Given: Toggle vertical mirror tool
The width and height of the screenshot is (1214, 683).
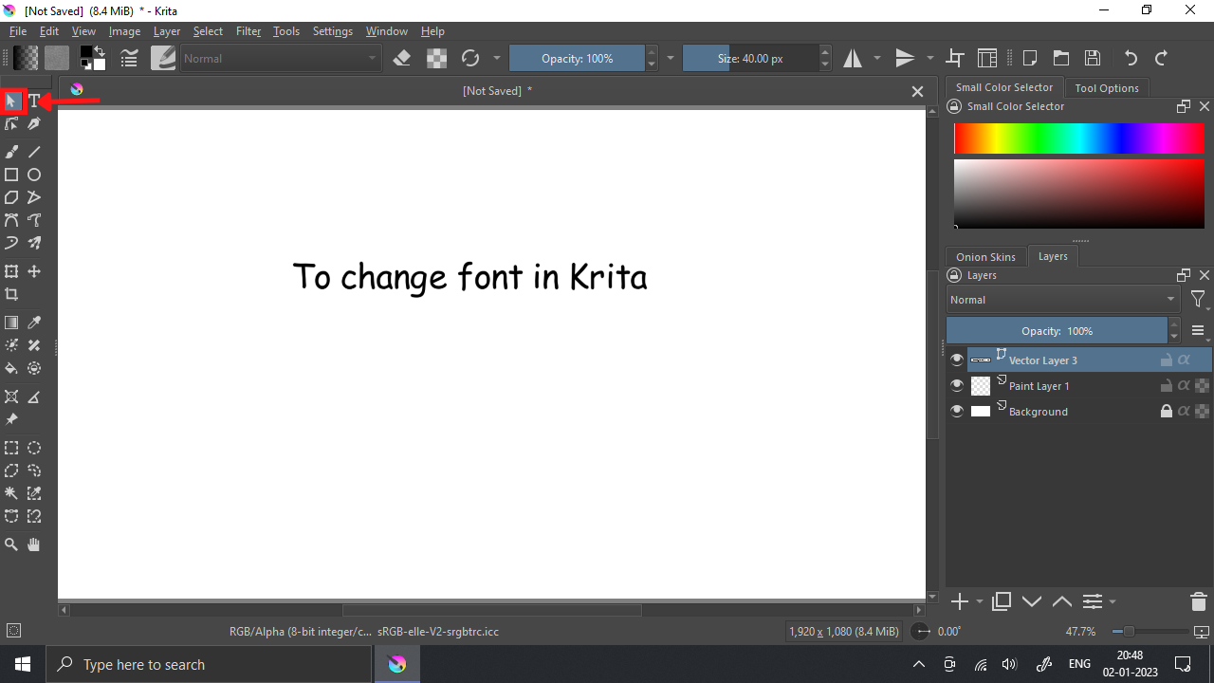Looking at the screenshot, I should tap(905, 58).
